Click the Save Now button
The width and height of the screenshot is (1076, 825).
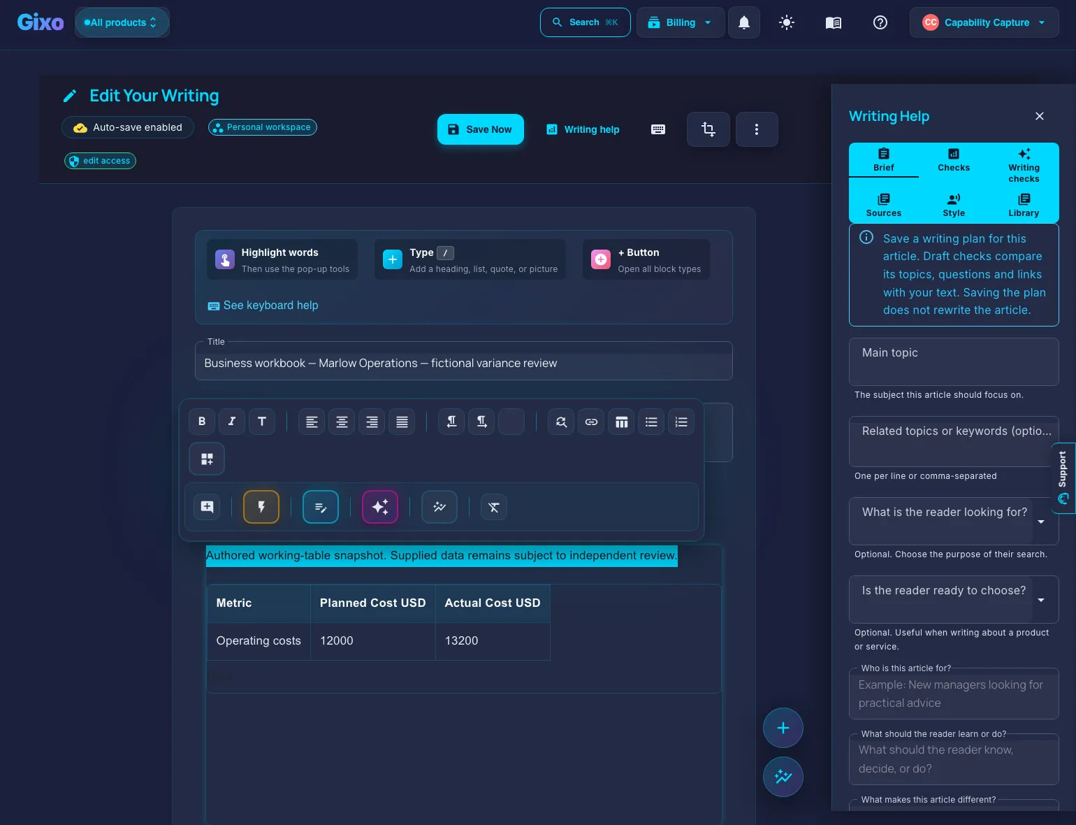click(x=481, y=129)
